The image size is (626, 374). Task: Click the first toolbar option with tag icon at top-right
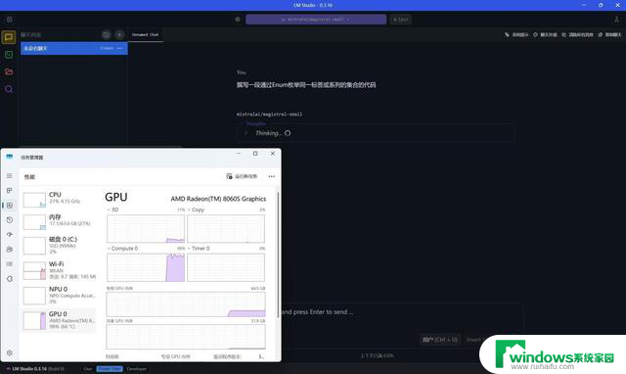[516, 35]
